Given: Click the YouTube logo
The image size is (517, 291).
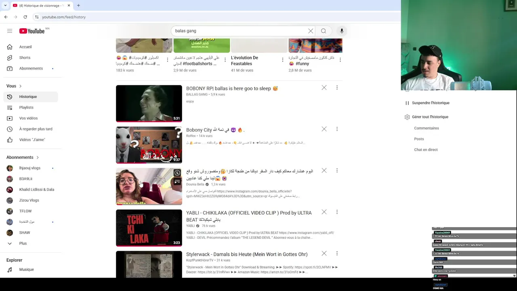Looking at the screenshot, I should pos(32,31).
